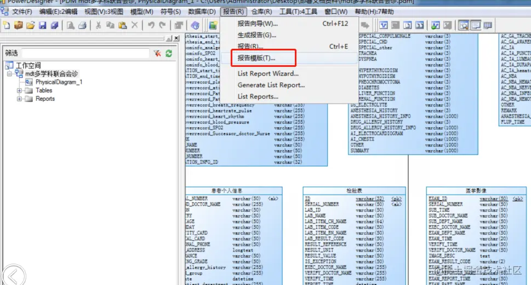Click the New model toolbar icon
531x285 pixels.
7,25
